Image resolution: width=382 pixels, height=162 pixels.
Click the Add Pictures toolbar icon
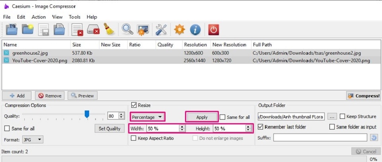(x=12, y=29)
